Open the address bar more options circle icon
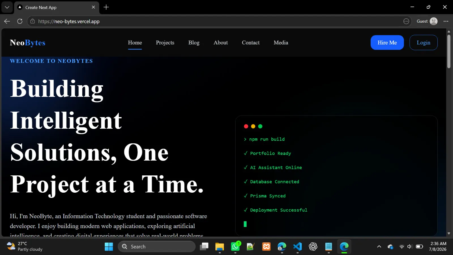The width and height of the screenshot is (453, 255). click(x=406, y=21)
